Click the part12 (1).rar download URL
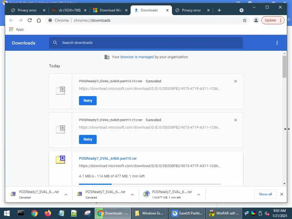292x219 pixels. (150, 88)
